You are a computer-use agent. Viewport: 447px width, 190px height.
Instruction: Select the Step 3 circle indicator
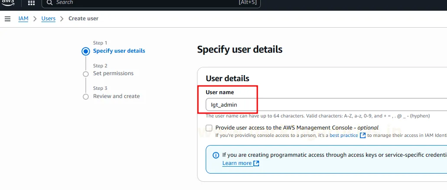point(86,97)
